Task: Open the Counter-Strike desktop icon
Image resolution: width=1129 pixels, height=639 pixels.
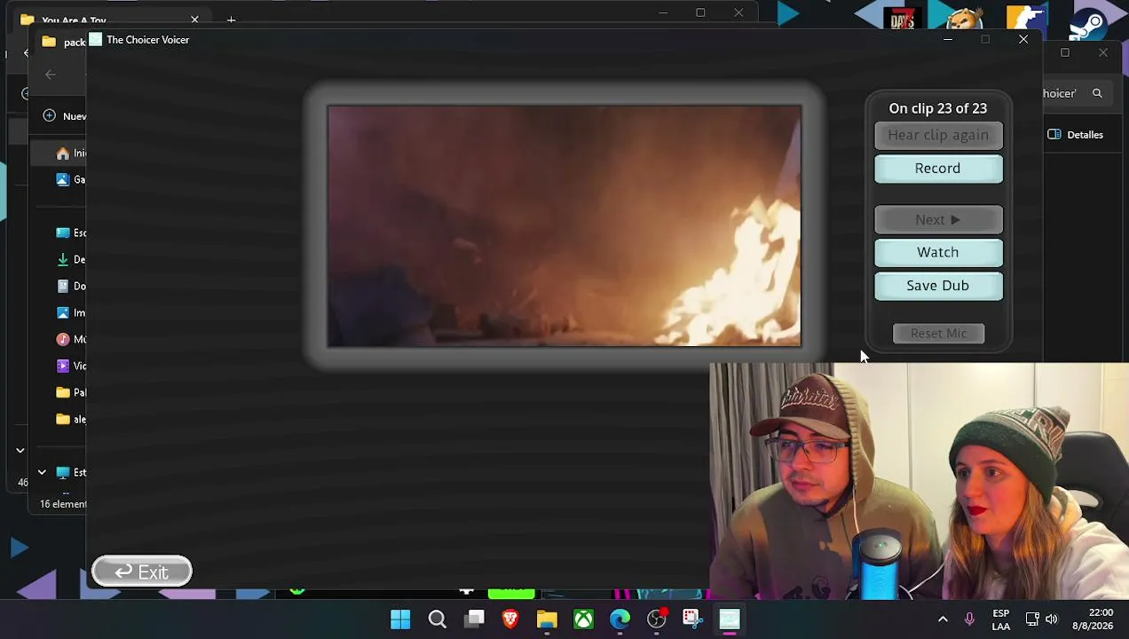Action: click(1026, 20)
